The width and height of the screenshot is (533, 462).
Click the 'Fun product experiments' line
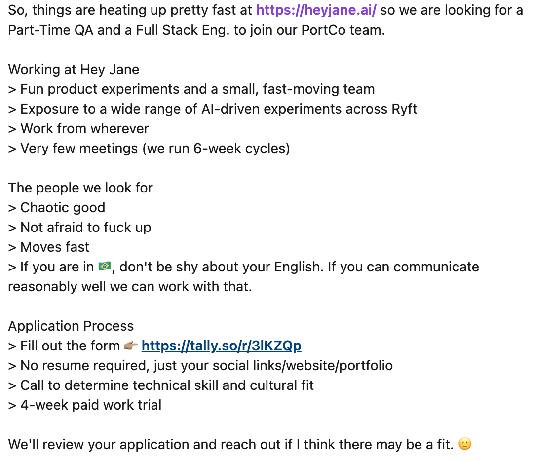tap(191, 89)
